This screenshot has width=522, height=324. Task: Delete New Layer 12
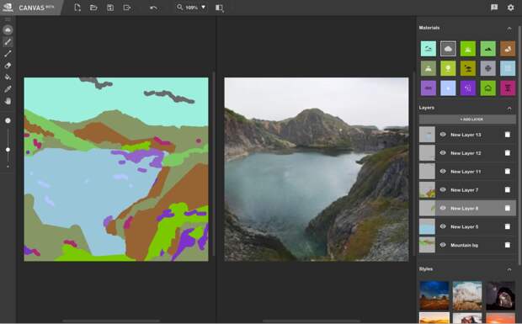pos(508,152)
